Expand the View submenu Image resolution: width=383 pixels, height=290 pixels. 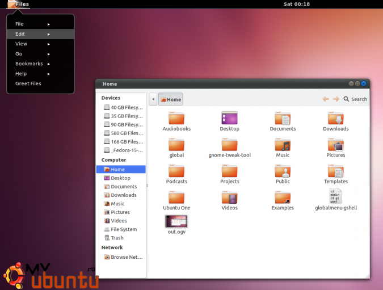point(40,44)
